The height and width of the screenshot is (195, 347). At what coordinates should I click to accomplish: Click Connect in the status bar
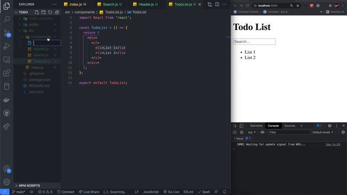click(66, 192)
